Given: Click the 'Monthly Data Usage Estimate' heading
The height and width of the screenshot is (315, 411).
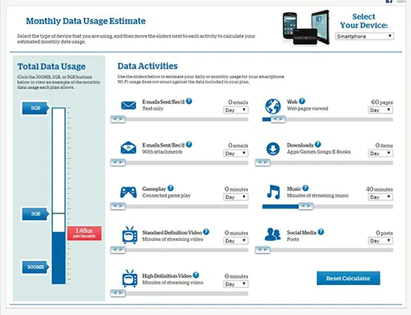Looking at the screenshot, I should 86,21.
